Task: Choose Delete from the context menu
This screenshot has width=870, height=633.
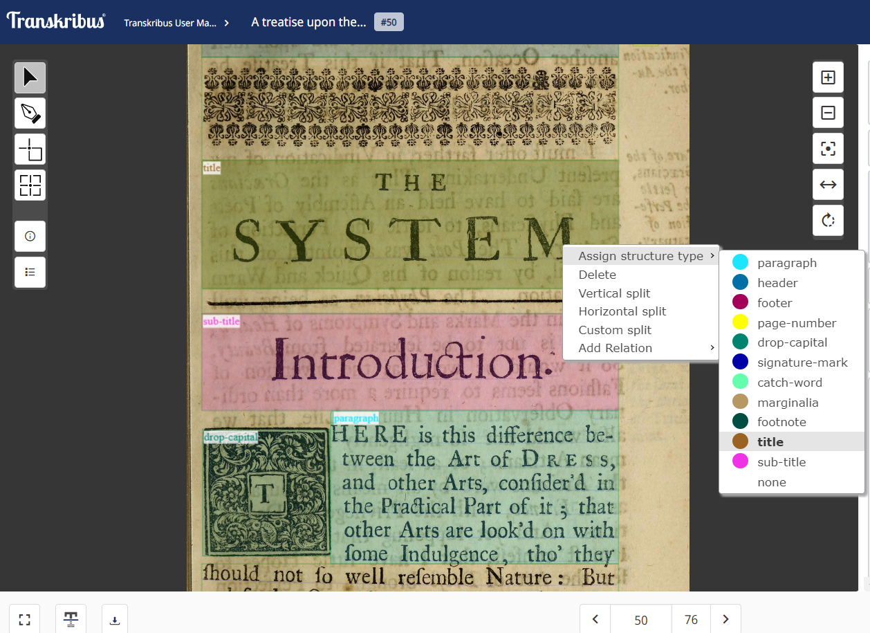Action: tap(598, 275)
